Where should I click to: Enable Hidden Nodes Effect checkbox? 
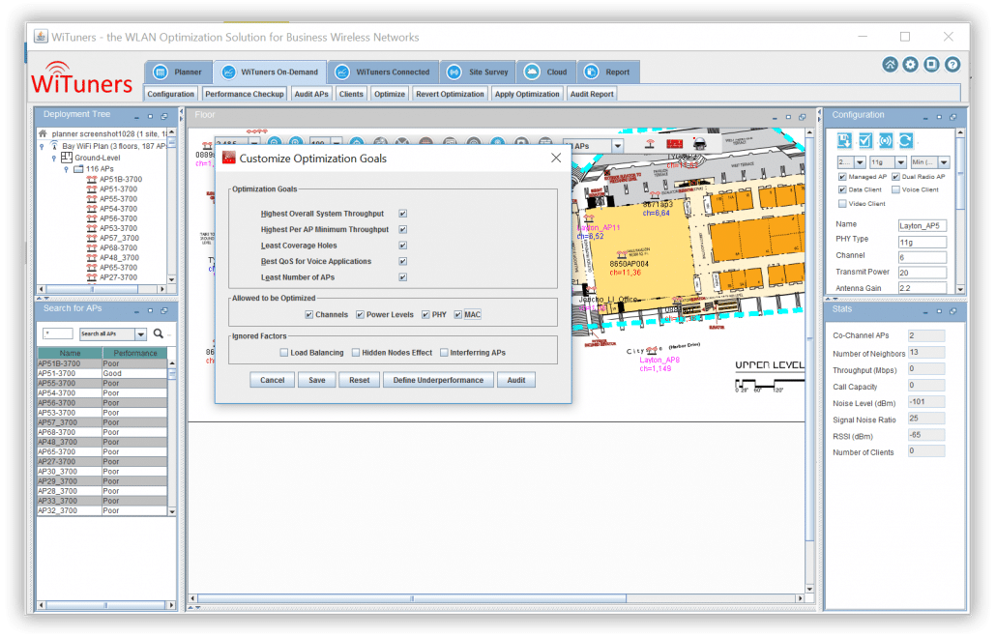point(356,353)
